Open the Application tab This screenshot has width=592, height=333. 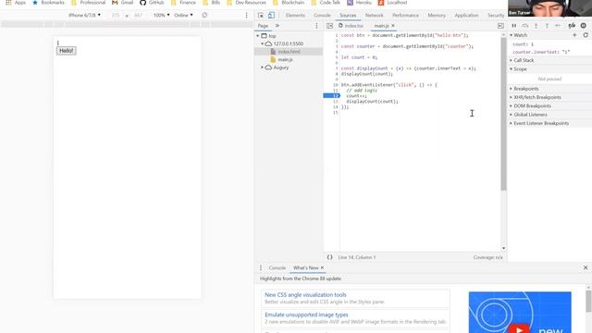[466, 15]
